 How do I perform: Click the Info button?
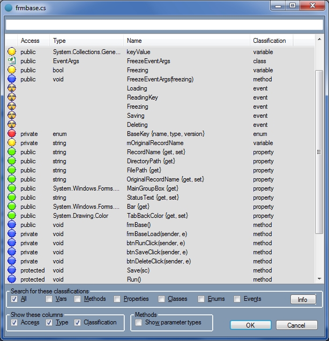pyautogui.click(x=303, y=299)
